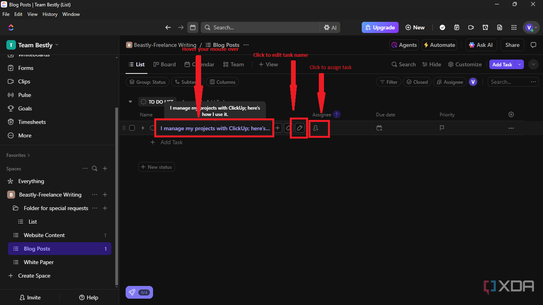Expand the Favorites section
543x305 pixels.
click(x=18, y=155)
